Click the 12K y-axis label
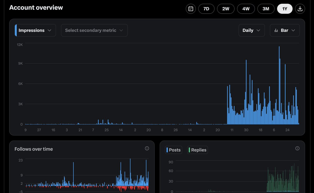314x193 pixels. click(20, 45)
